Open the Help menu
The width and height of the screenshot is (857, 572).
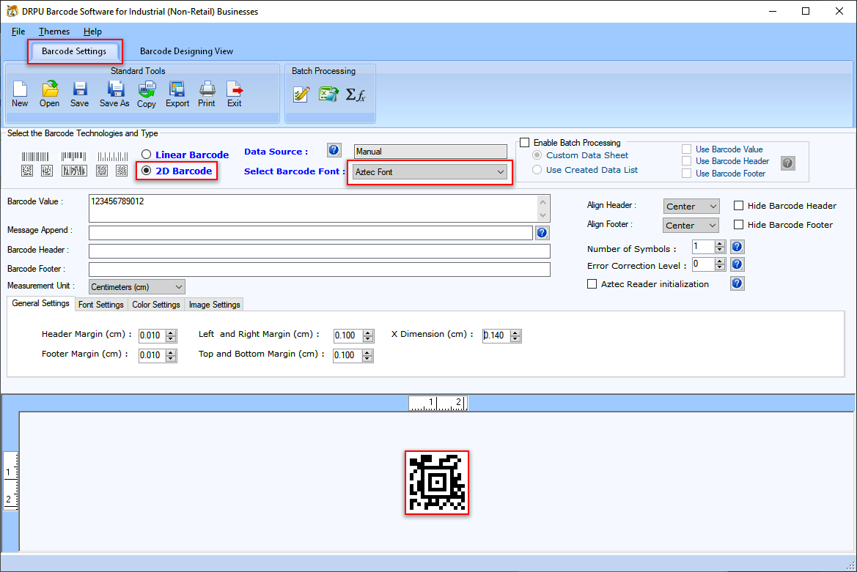(92, 31)
